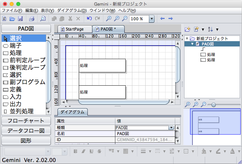This screenshot has height=164, width=242.
Task: Undo the last action
Action: 89,19
